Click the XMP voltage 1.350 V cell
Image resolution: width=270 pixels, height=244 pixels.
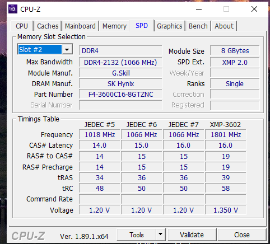pyautogui.click(x=226, y=210)
